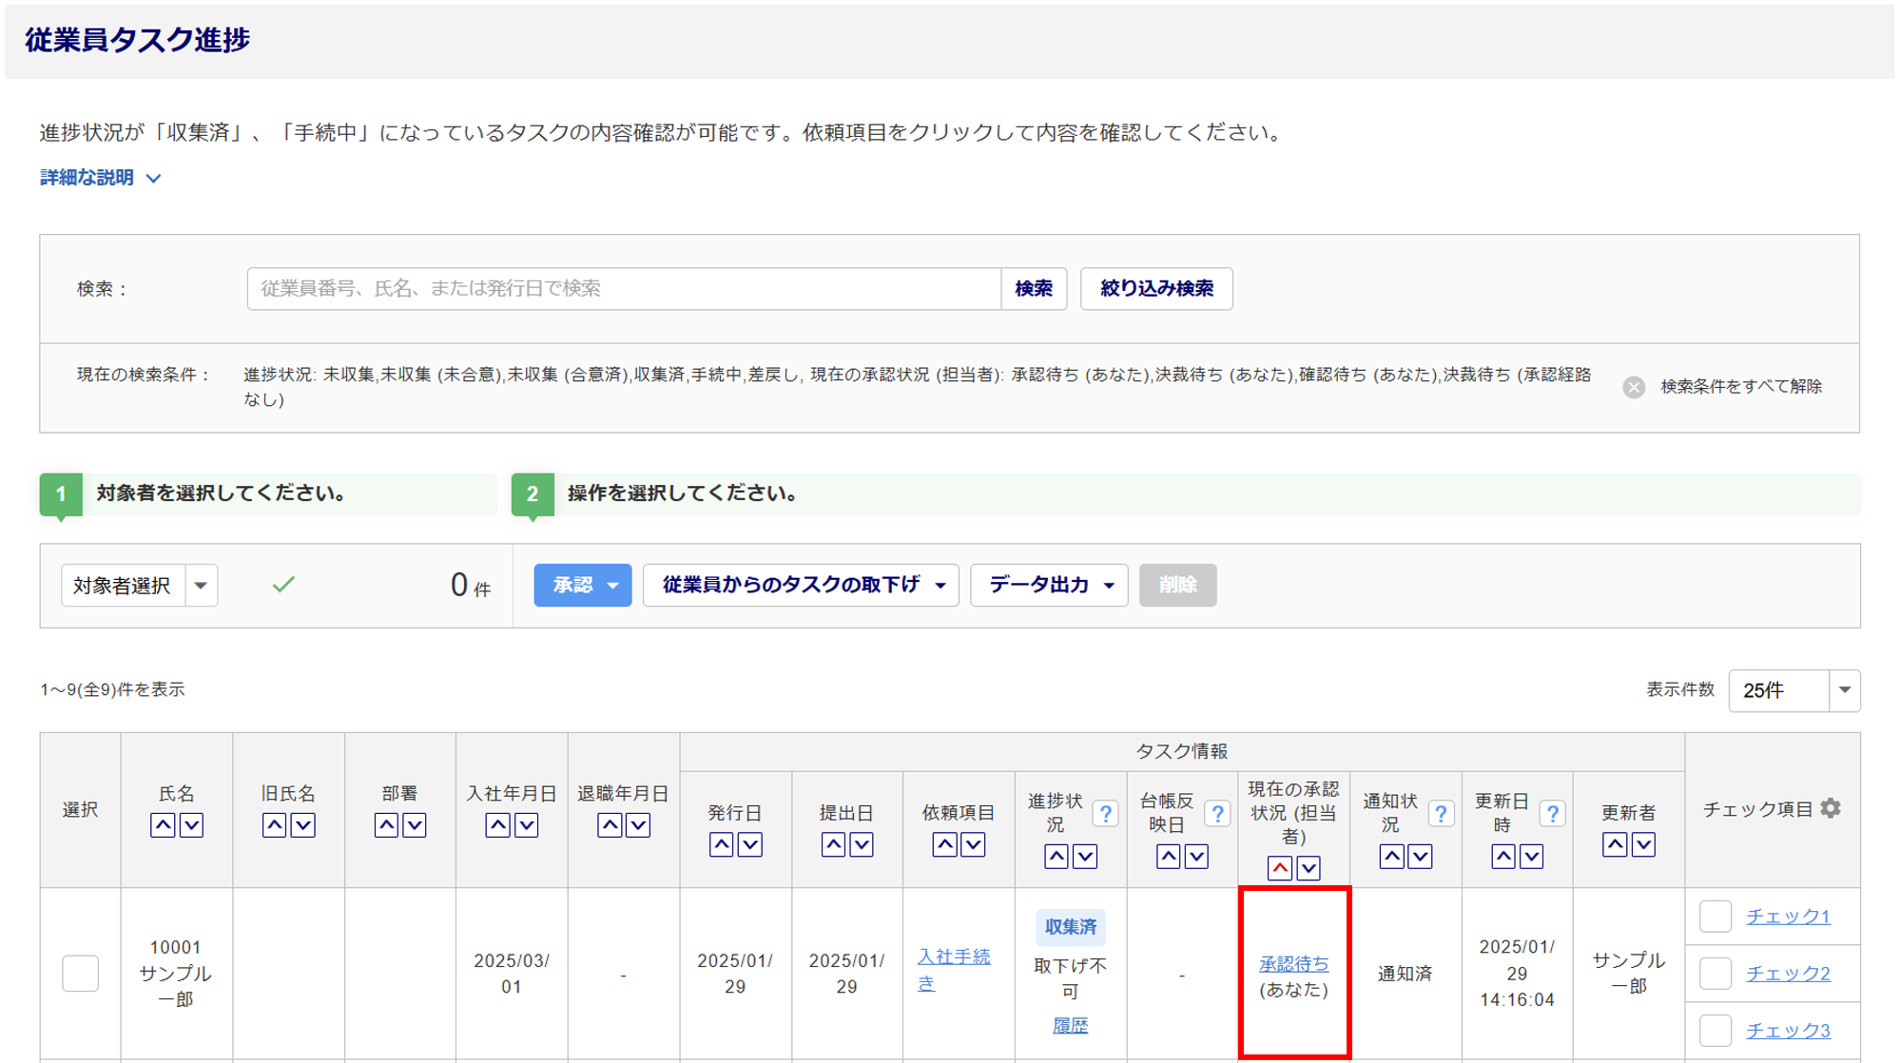Sort 入社年月日 column descending
Image resolution: width=1900 pixels, height=1063 pixels.
tap(527, 825)
